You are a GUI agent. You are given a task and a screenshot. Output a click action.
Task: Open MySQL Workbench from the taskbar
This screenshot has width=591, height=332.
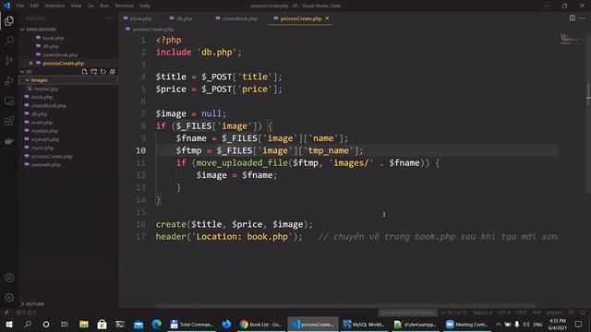coord(364,324)
